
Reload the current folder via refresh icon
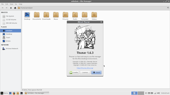168,8
